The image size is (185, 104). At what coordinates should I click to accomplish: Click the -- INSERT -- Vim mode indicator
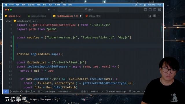[x=64, y=92]
